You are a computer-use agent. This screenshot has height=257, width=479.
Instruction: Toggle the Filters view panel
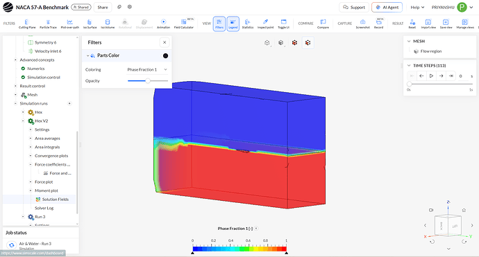pos(219,24)
